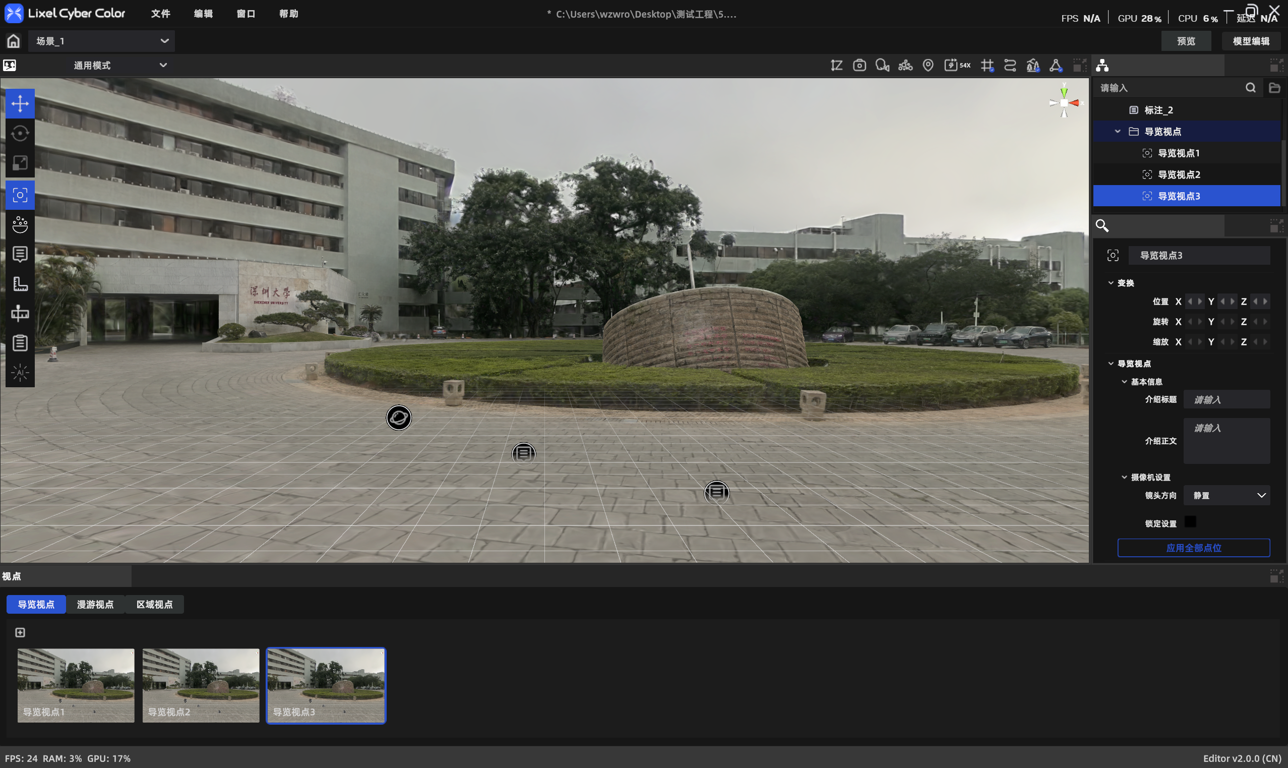Switch to the 区域视点 tab
This screenshot has height=768, width=1288.
(154, 604)
